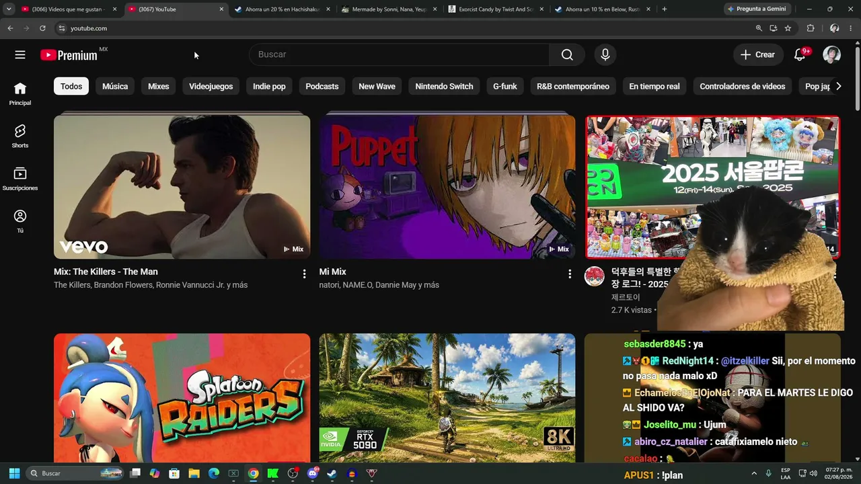
Task: Open Microsoft Store from the taskbar
Action: [x=174, y=473]
